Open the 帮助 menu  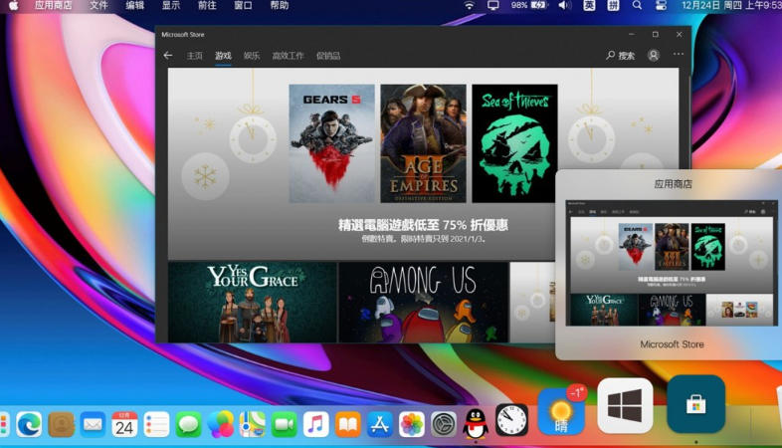pyautogui.click(x=280, y=6)
